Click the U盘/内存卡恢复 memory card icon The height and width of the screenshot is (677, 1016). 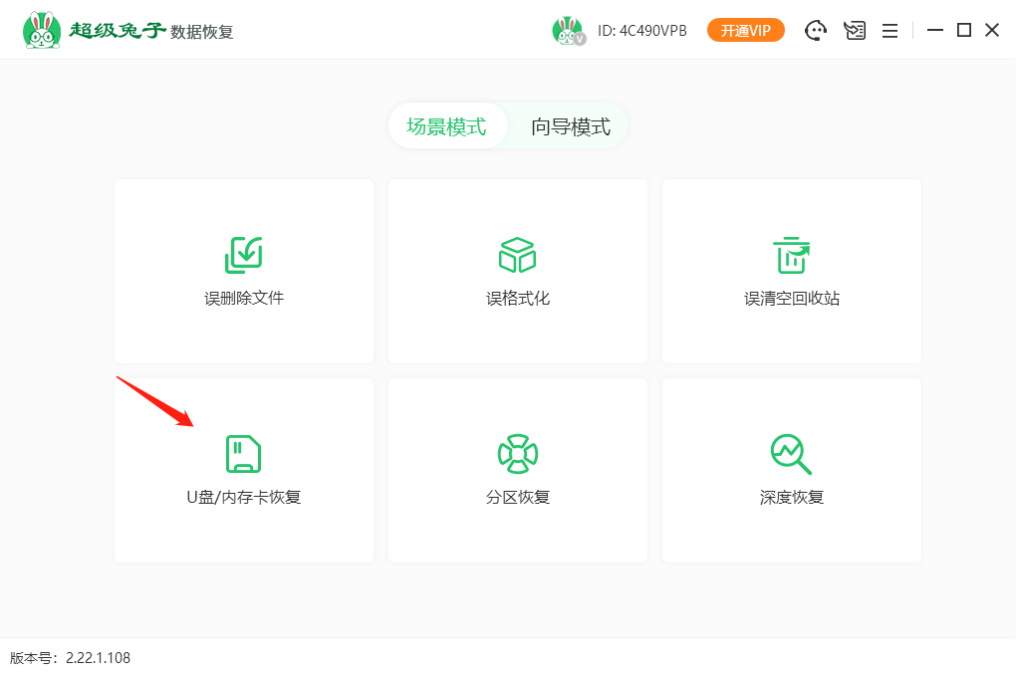pyautogui.click(x=243, y=454)
